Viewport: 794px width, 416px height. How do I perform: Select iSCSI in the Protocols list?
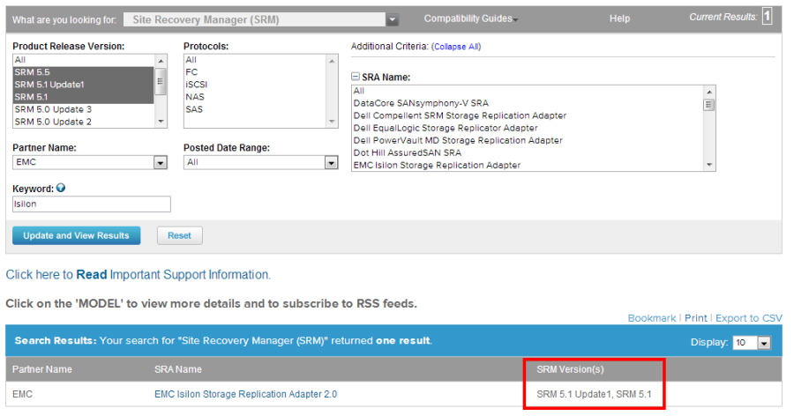pos(196,85)
